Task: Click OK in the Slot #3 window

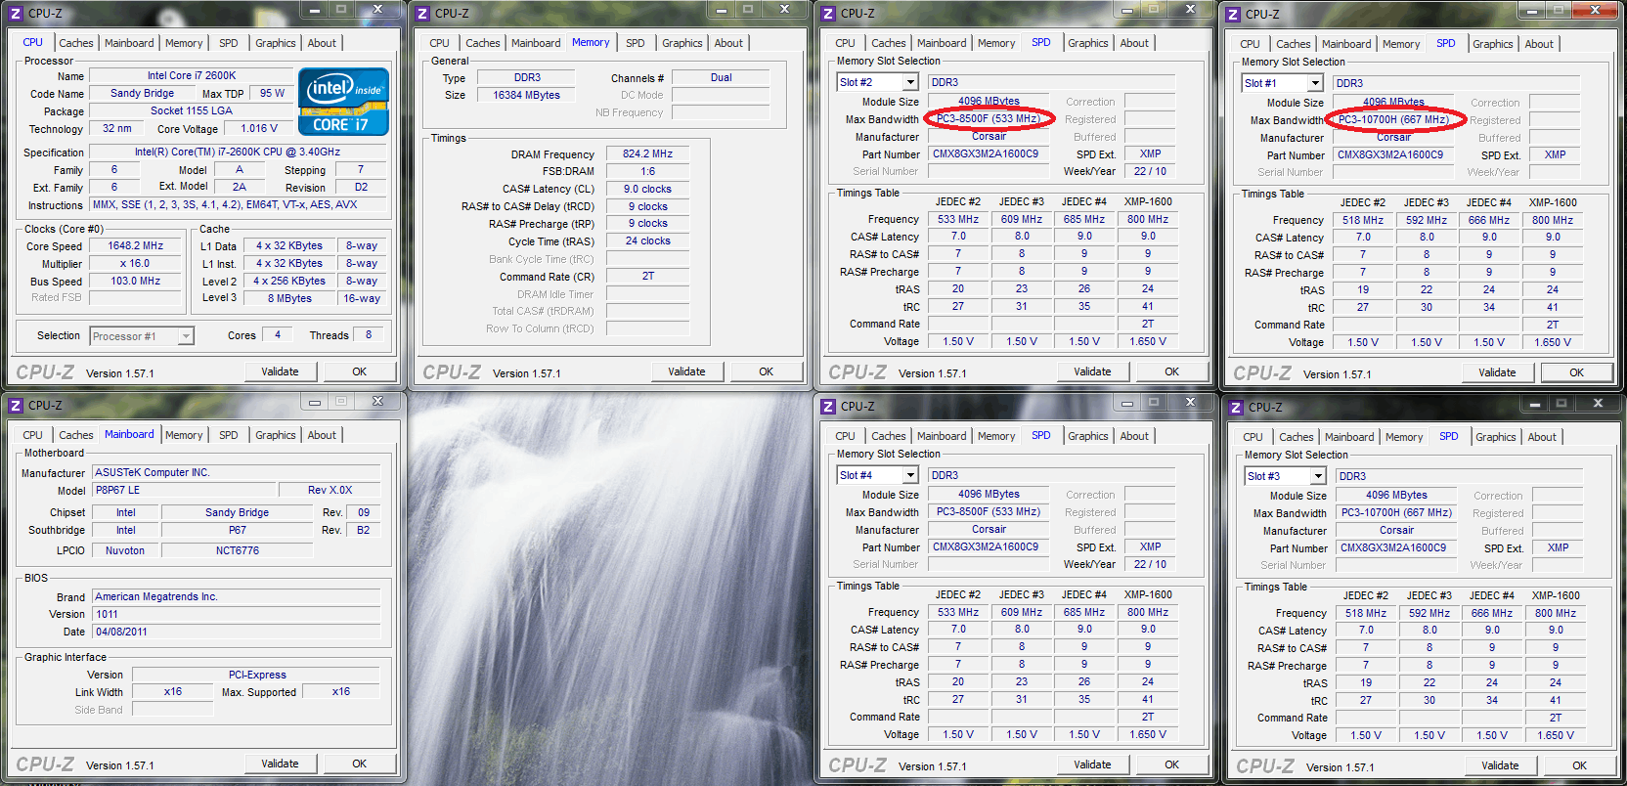Action: [1579, 765]
